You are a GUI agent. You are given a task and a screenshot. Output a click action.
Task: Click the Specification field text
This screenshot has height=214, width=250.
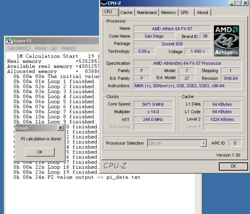[187, 63]
